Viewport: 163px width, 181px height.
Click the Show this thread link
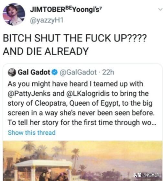click(32, 132)
